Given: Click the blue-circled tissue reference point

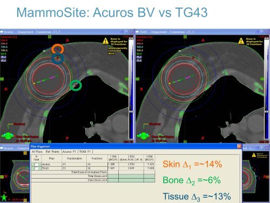Looking at the screenshot, I should (58, 58).
